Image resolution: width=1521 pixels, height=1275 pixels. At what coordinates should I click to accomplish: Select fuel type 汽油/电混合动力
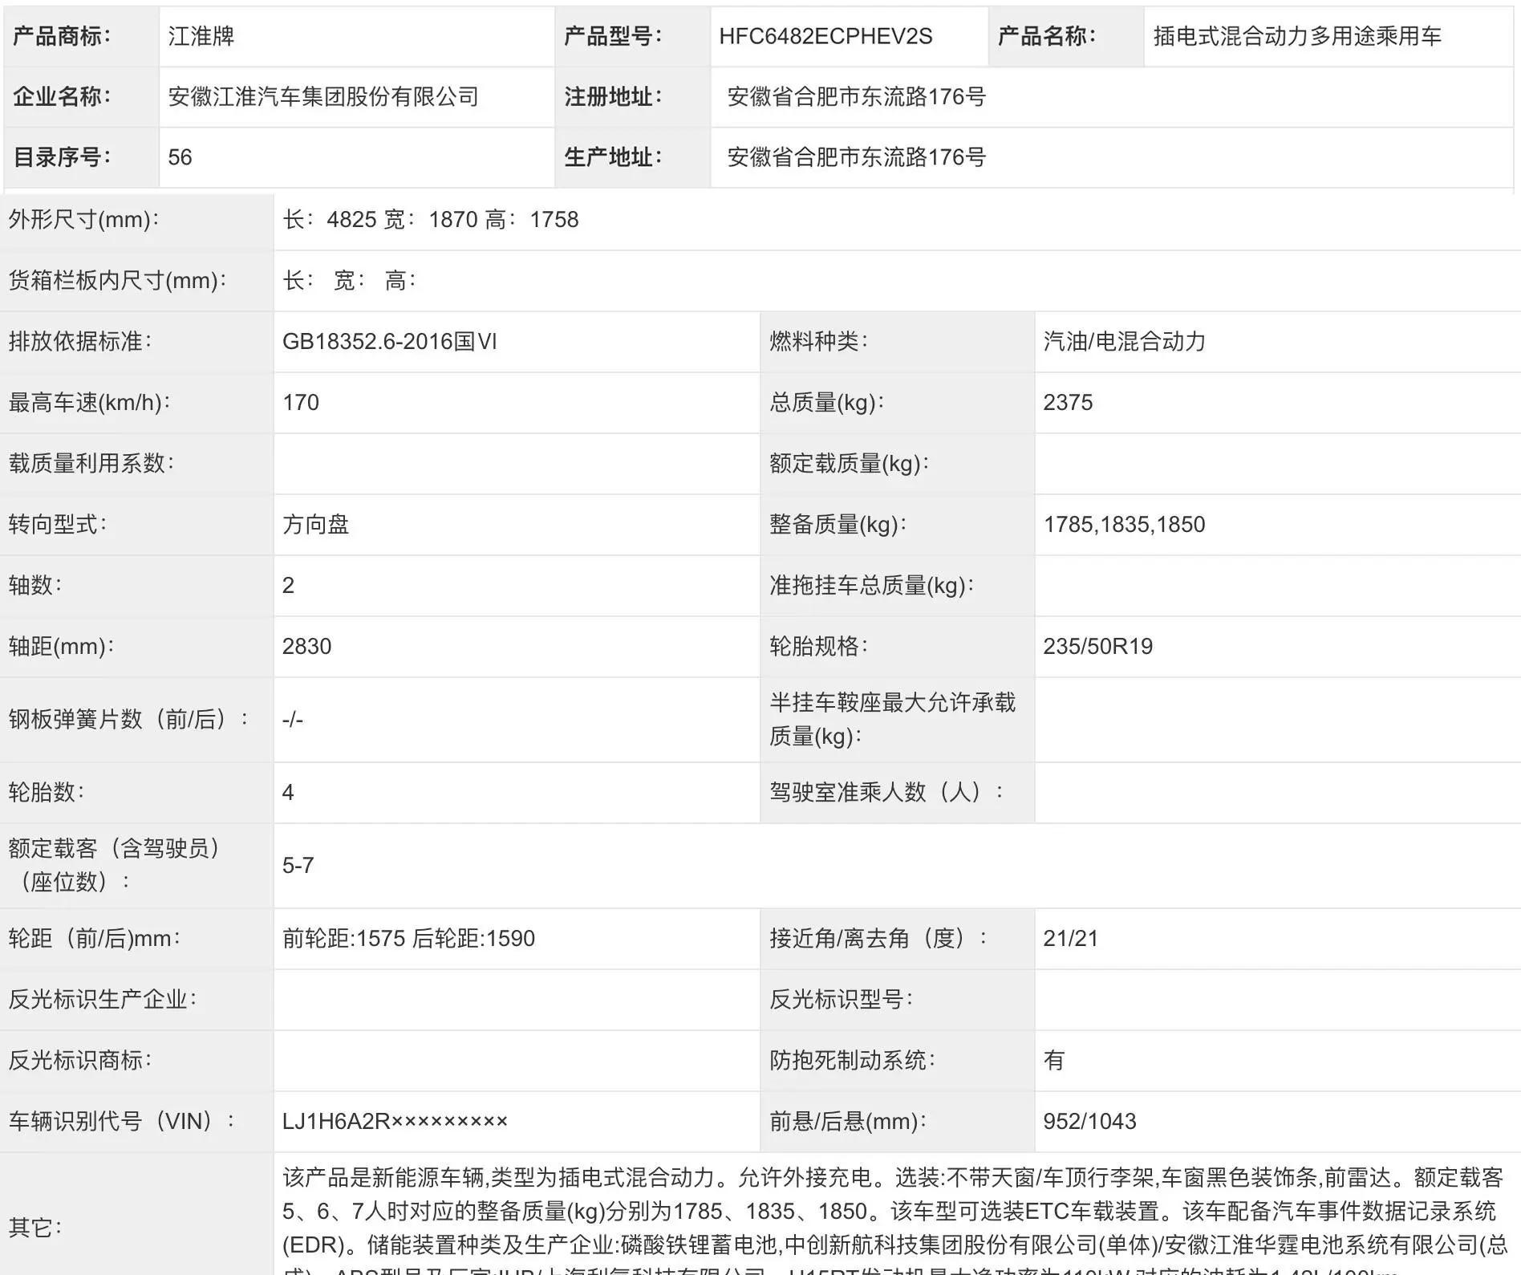pos(1124,342)
